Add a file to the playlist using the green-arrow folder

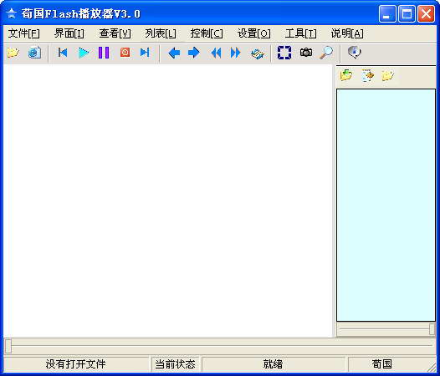click(x=346, y=75)
